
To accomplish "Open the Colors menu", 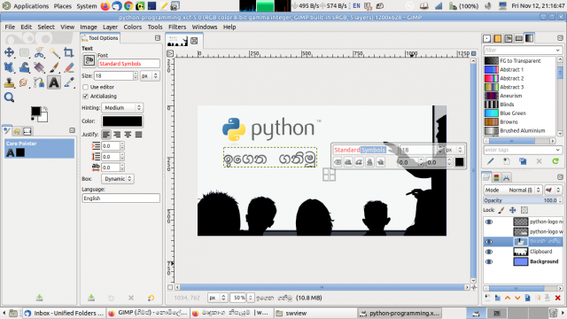I will click(x=132, y=27).
